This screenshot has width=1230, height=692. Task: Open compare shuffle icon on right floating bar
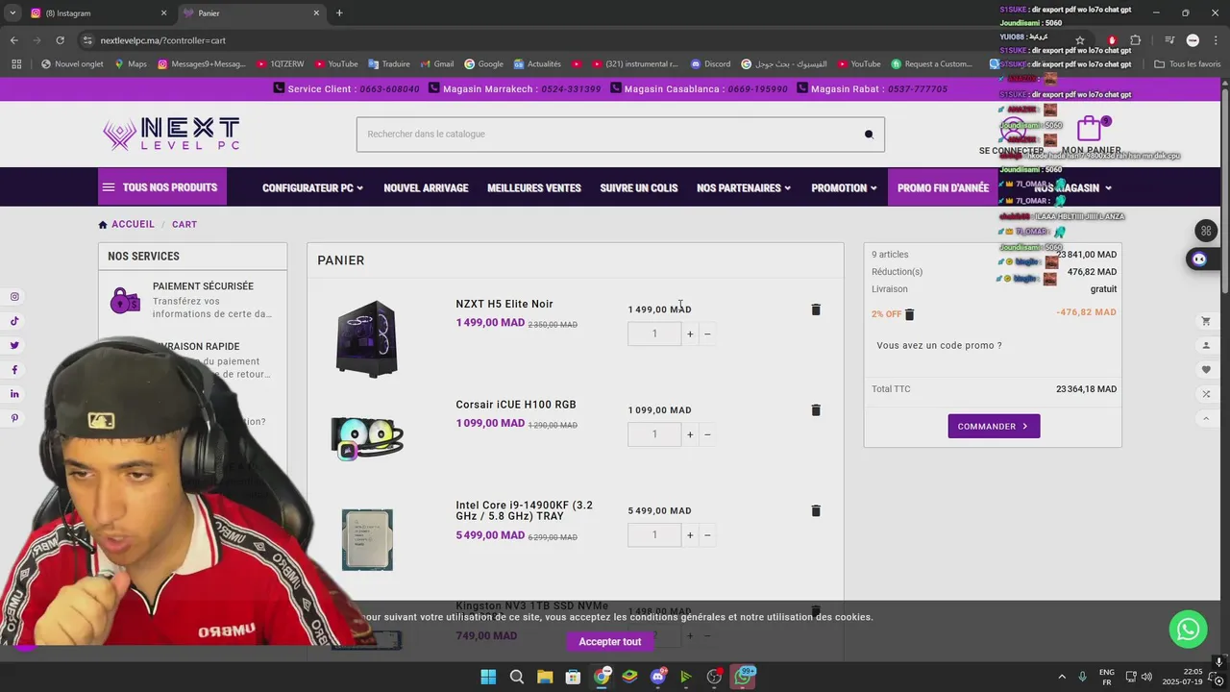(x=1206, y=394)
